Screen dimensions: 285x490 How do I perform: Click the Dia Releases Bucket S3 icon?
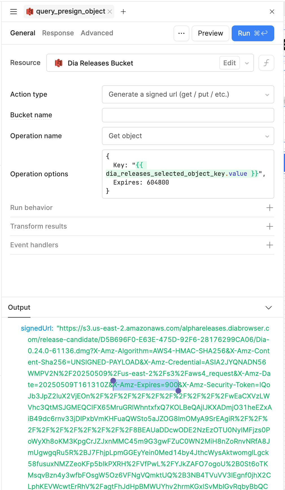[x=59, y=63]
